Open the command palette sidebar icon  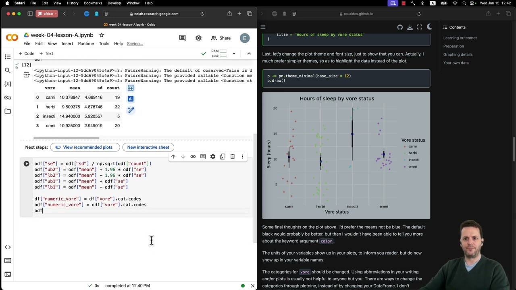(x=8, y=261)
